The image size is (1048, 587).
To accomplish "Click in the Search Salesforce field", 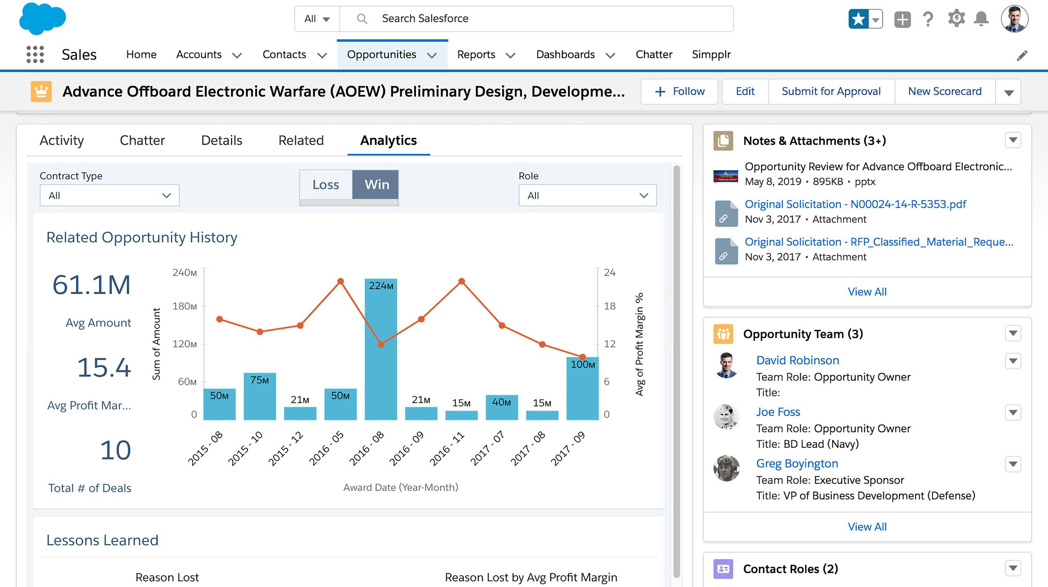I will [536, 19].
